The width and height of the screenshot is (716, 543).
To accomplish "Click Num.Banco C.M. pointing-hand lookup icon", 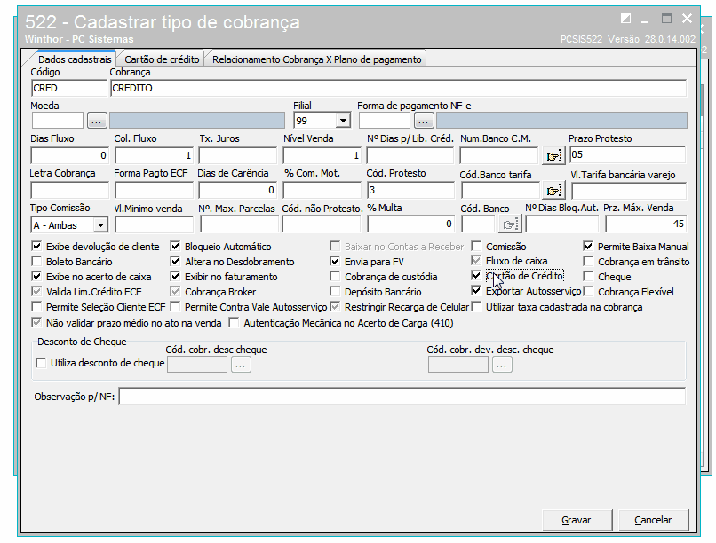I will click(x=554, y=156).
